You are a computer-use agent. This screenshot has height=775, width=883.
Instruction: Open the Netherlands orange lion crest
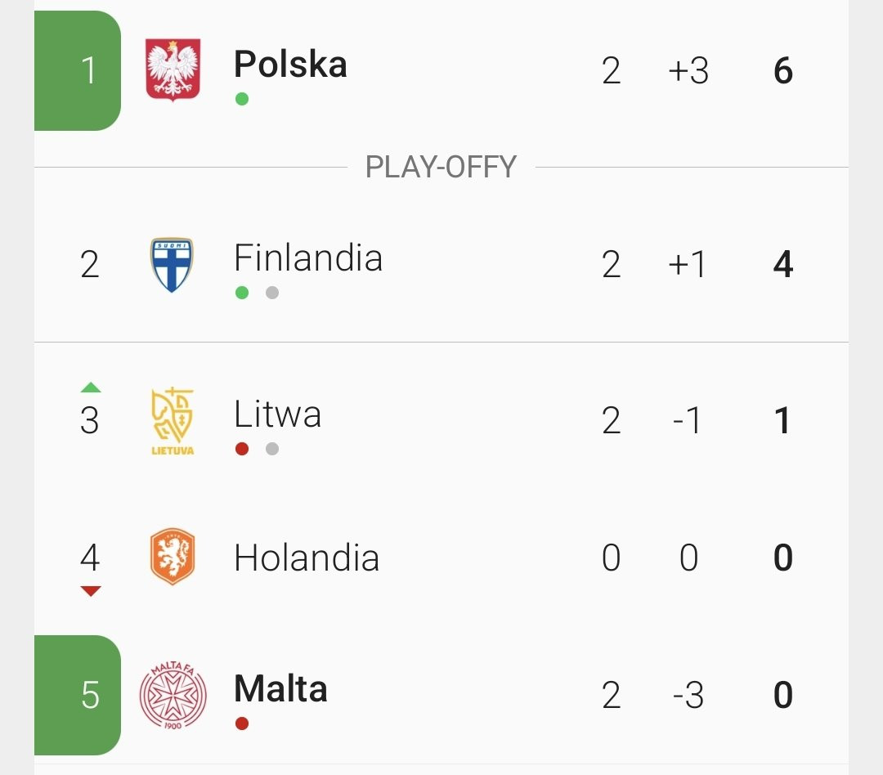point(173,557)
